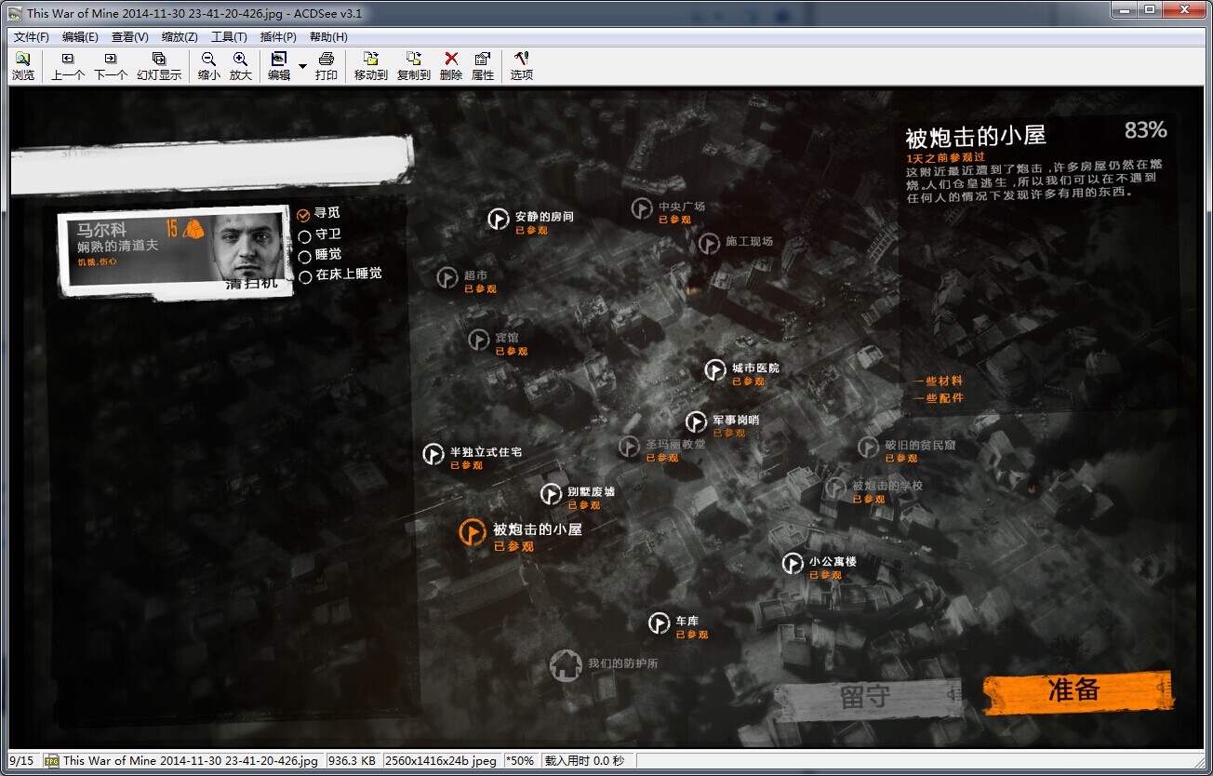The height and width of the screenshot is (776, 1213).
Task: Open the 帮助(H) menu
Action: tap(328, 37)
